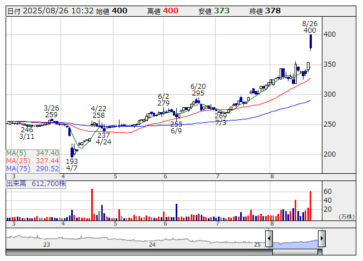This screenshot has width=363, height=261.
Task: Click the latest blue candlestick at 8/26
Action: (310, 42)
